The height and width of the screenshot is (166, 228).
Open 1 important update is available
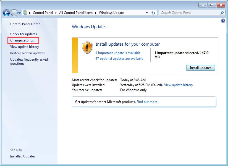(x=118, y=53)
